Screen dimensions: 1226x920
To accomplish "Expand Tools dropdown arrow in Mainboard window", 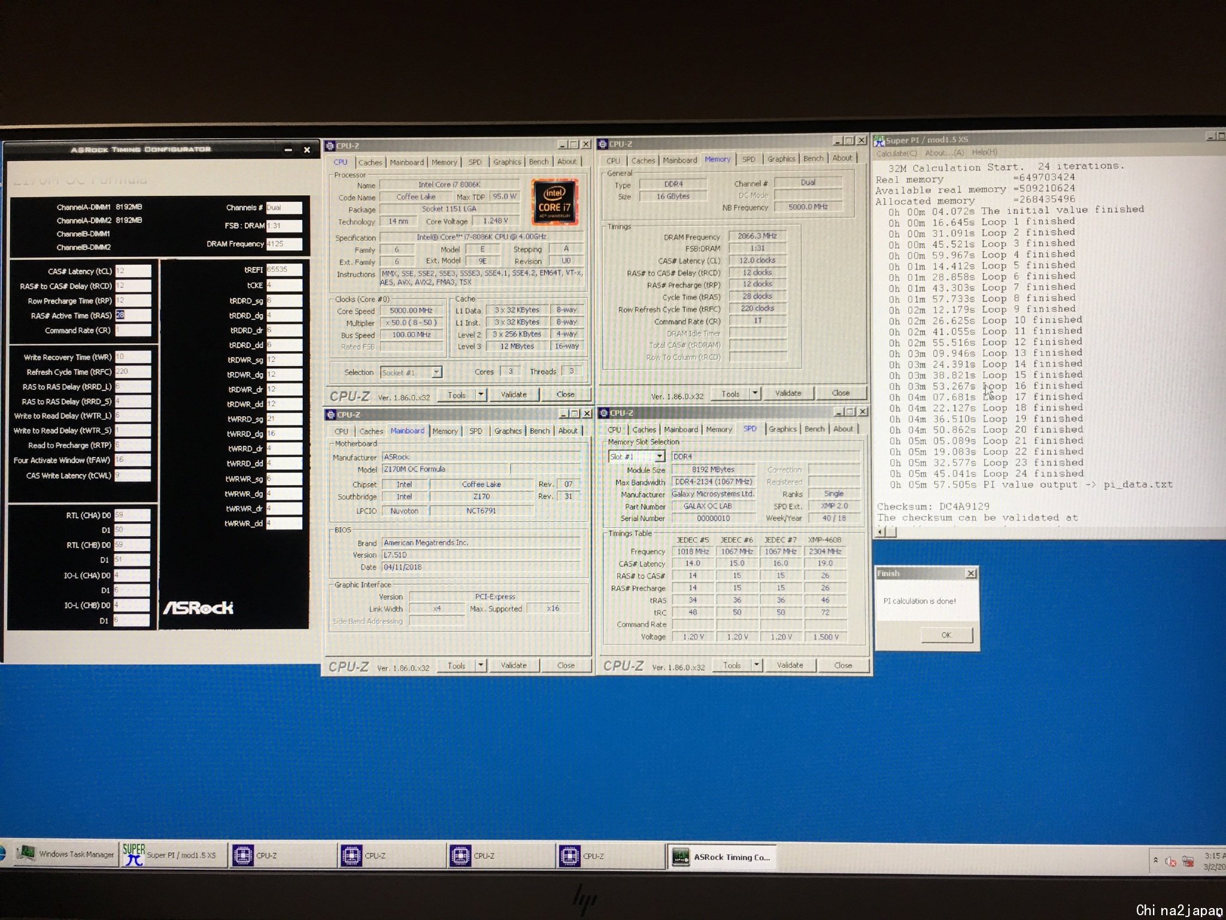I will pos(481,665).
